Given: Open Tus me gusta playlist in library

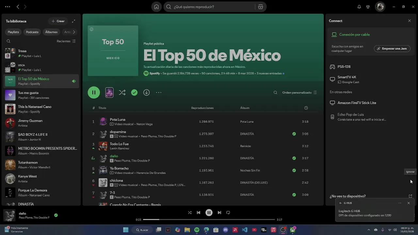Looking at the screenshot, I should click(x=41, y=95).
